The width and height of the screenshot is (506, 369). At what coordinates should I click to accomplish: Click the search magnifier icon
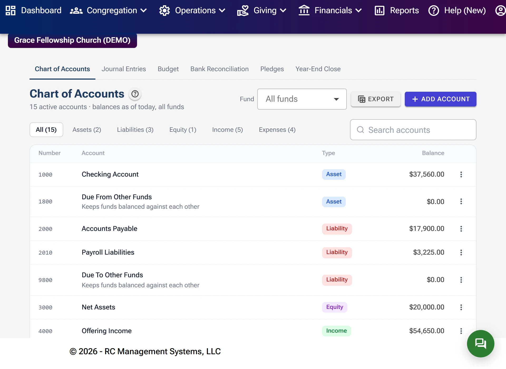coord(360,130)
